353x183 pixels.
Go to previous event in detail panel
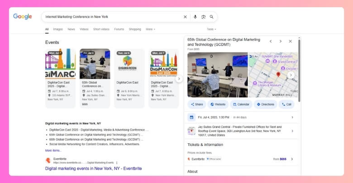(x=271, y=42)
